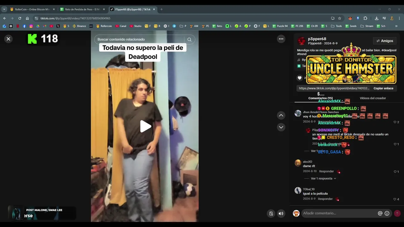The height and width of the screenshot is (227, 404).
Task: Open Videos del creador tab
Action: (373, 98)
